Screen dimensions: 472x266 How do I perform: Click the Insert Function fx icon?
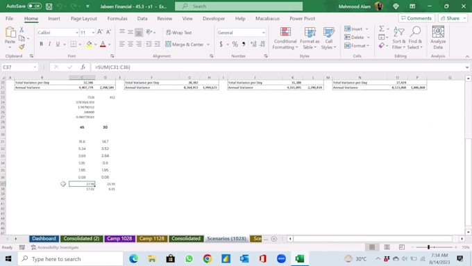(83, 67)
